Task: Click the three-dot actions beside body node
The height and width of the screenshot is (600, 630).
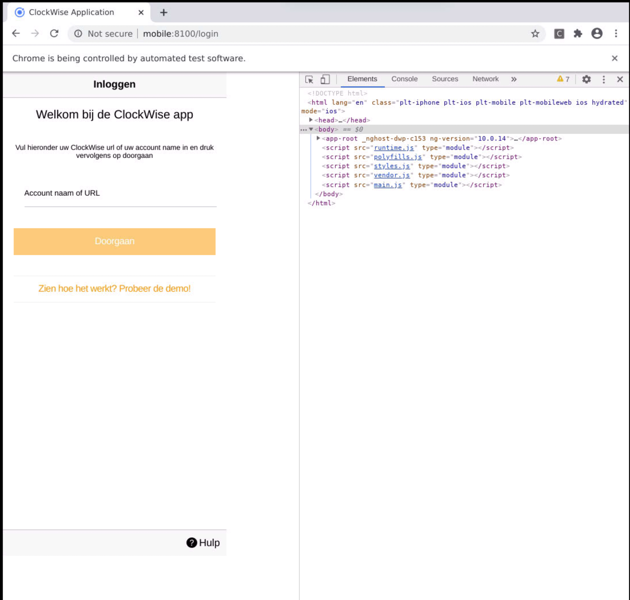Action: (303, 130)
